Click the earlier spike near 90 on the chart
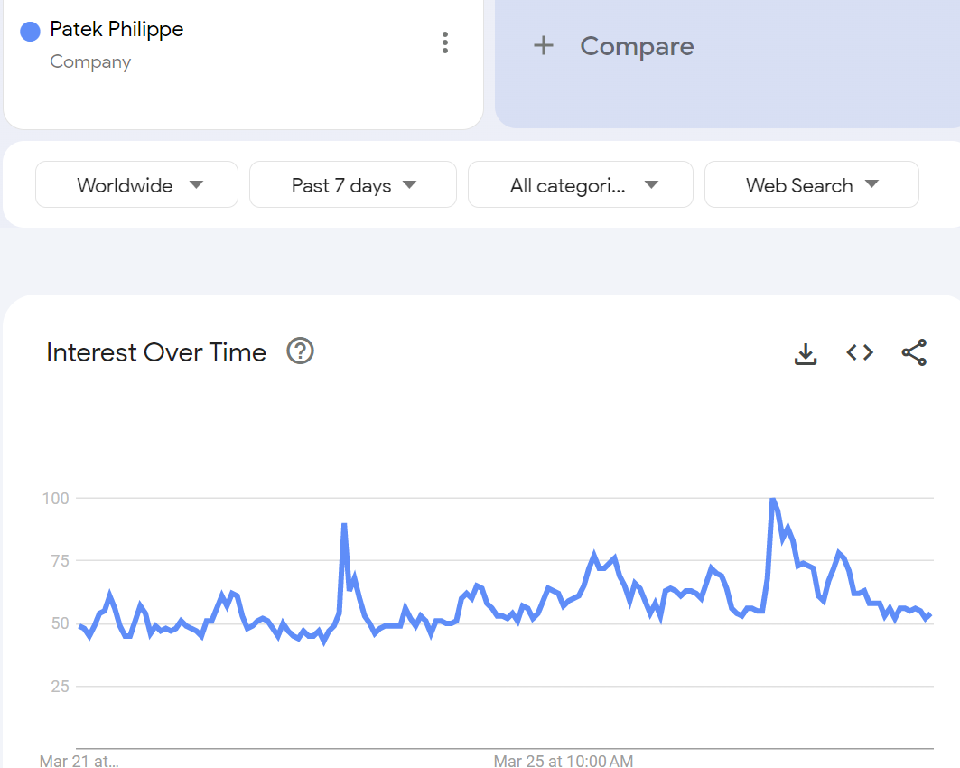This screenshot has width=960, height=768. (x=344, y=525)
